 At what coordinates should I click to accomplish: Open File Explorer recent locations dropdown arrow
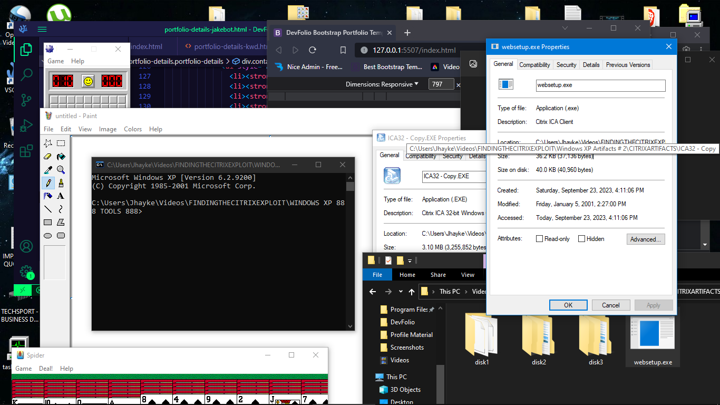click(401, 292)
